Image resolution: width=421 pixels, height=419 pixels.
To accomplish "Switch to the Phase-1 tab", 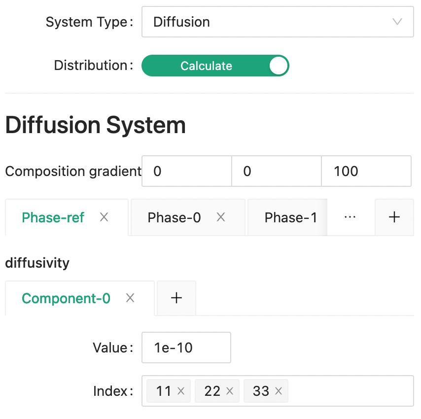I will pos(290,217).
